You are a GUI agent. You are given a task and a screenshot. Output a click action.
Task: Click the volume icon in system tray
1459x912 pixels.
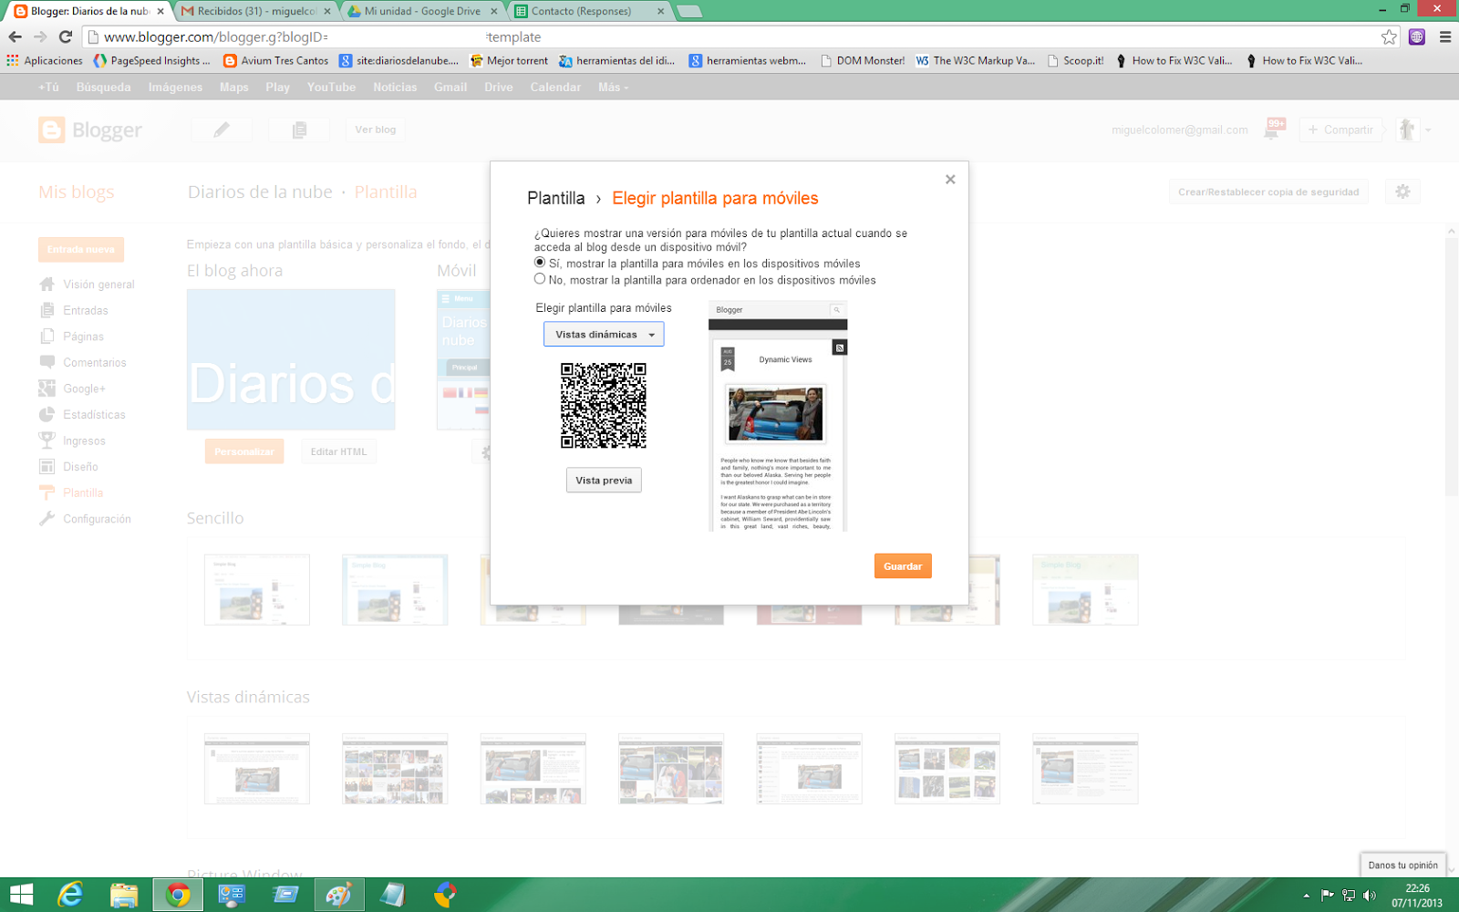(x=1369, y=896)
